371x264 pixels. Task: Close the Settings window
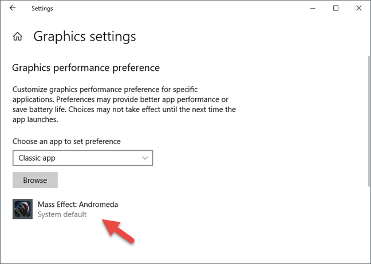pyautogui.click(x=359, y=8)
